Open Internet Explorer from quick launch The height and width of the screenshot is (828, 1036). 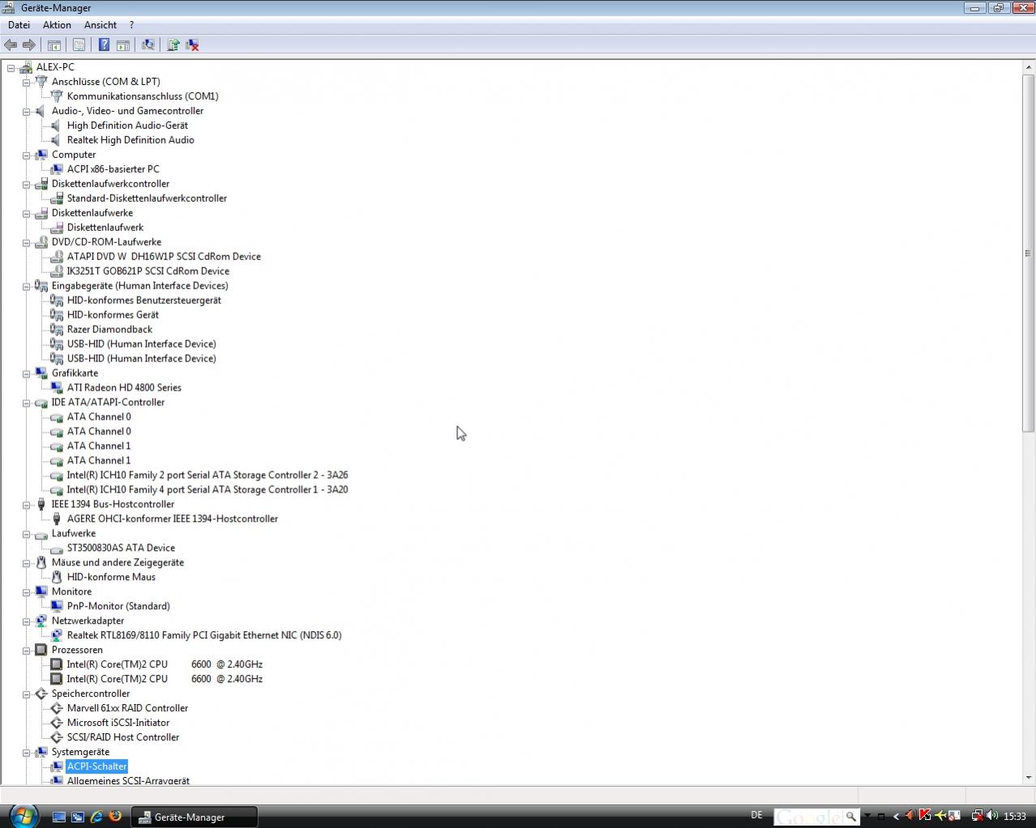(x=96, y=817)
